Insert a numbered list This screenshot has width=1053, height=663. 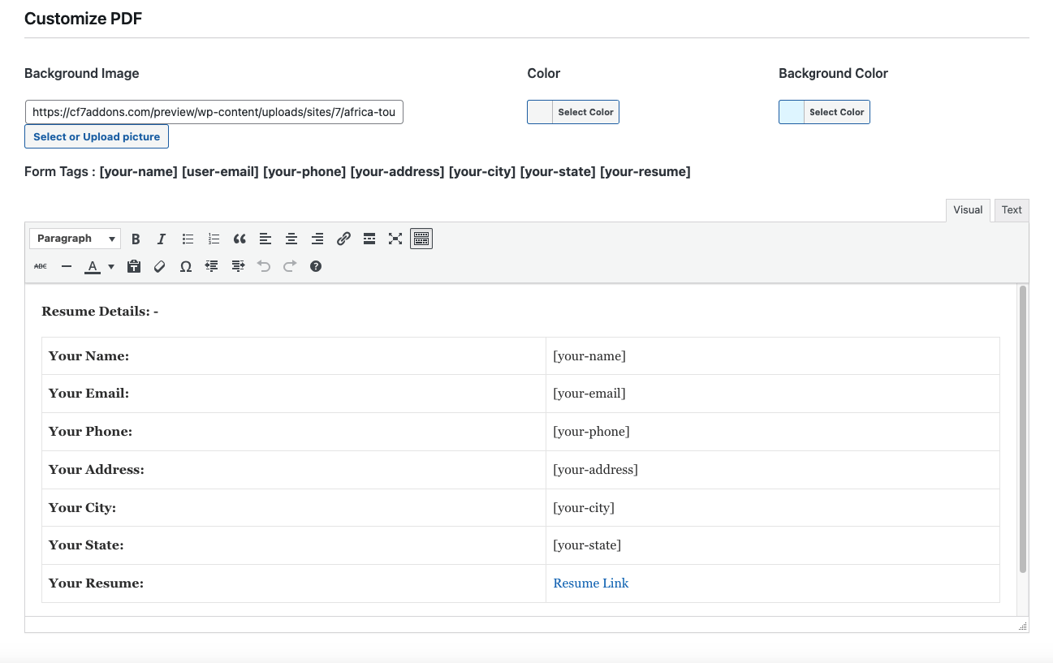(x=214, y=239)
